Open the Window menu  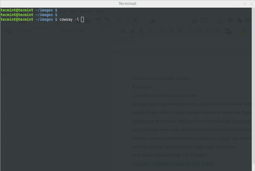(x=86, y=11)
